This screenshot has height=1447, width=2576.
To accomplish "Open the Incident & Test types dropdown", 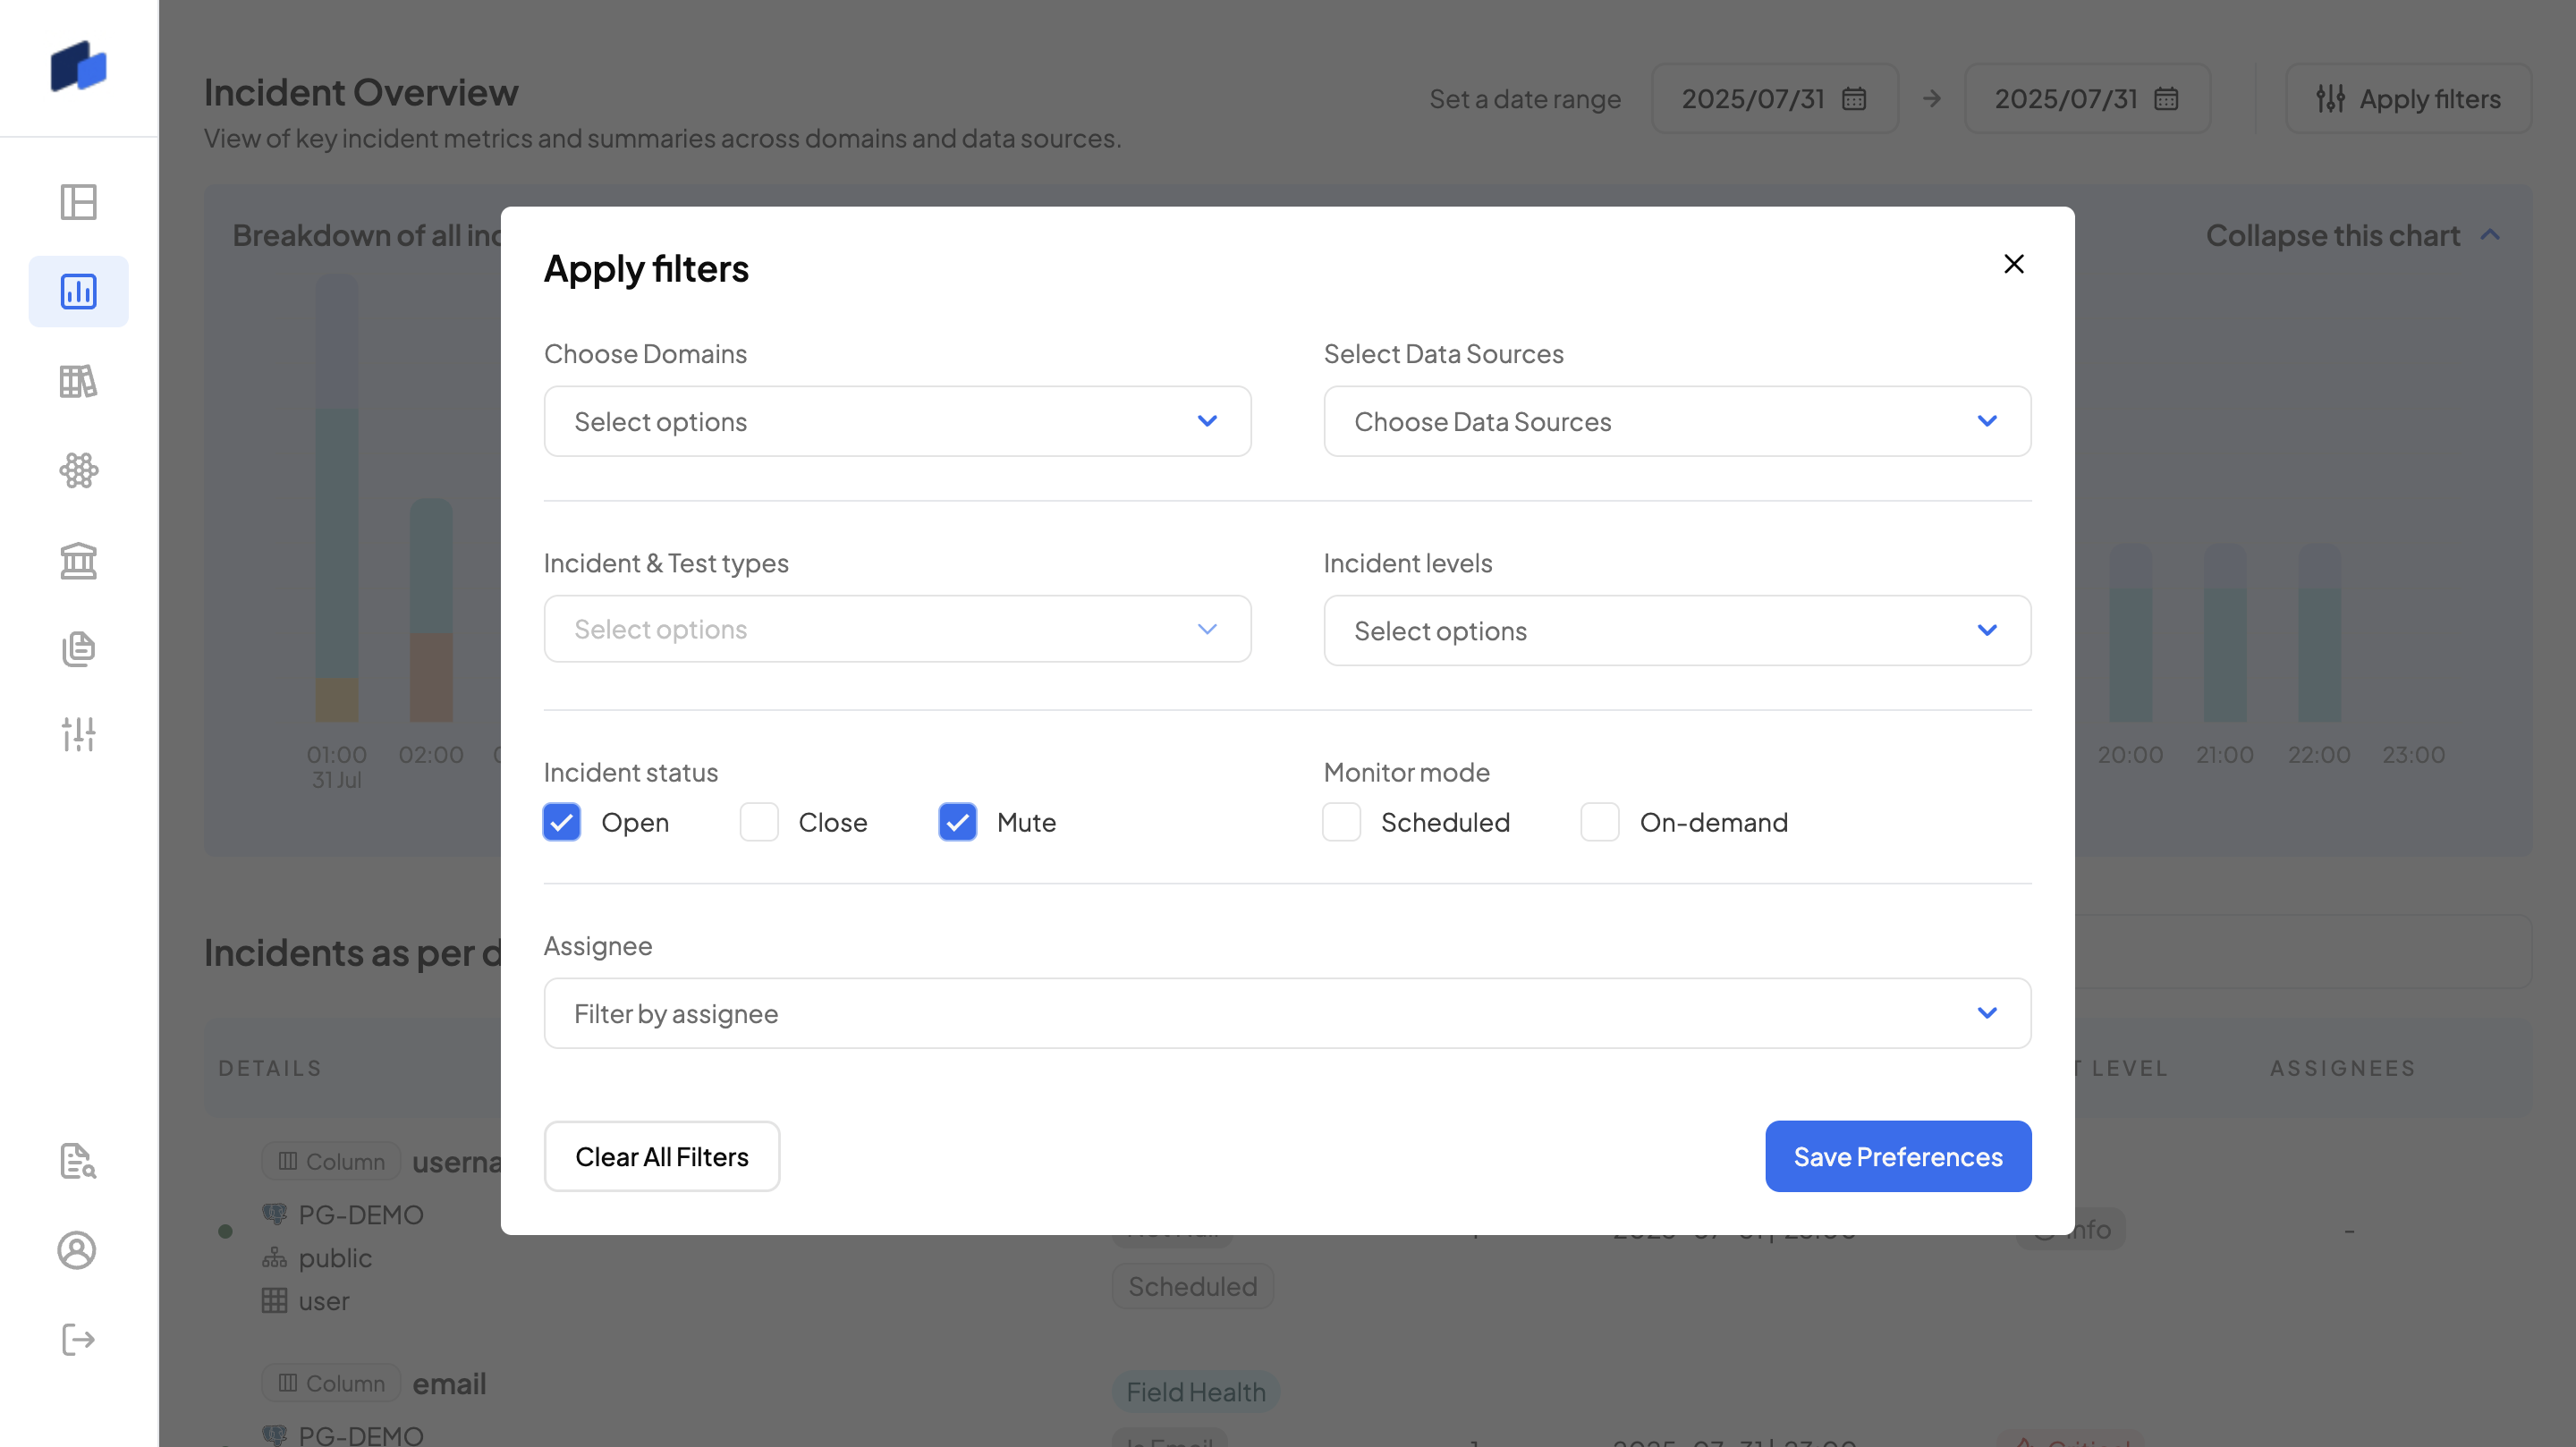I will tap(897, 629).
